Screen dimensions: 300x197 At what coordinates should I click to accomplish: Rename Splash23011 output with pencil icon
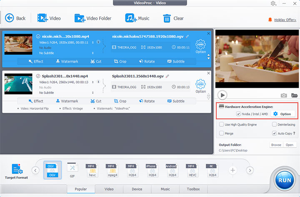coord(167,76)
